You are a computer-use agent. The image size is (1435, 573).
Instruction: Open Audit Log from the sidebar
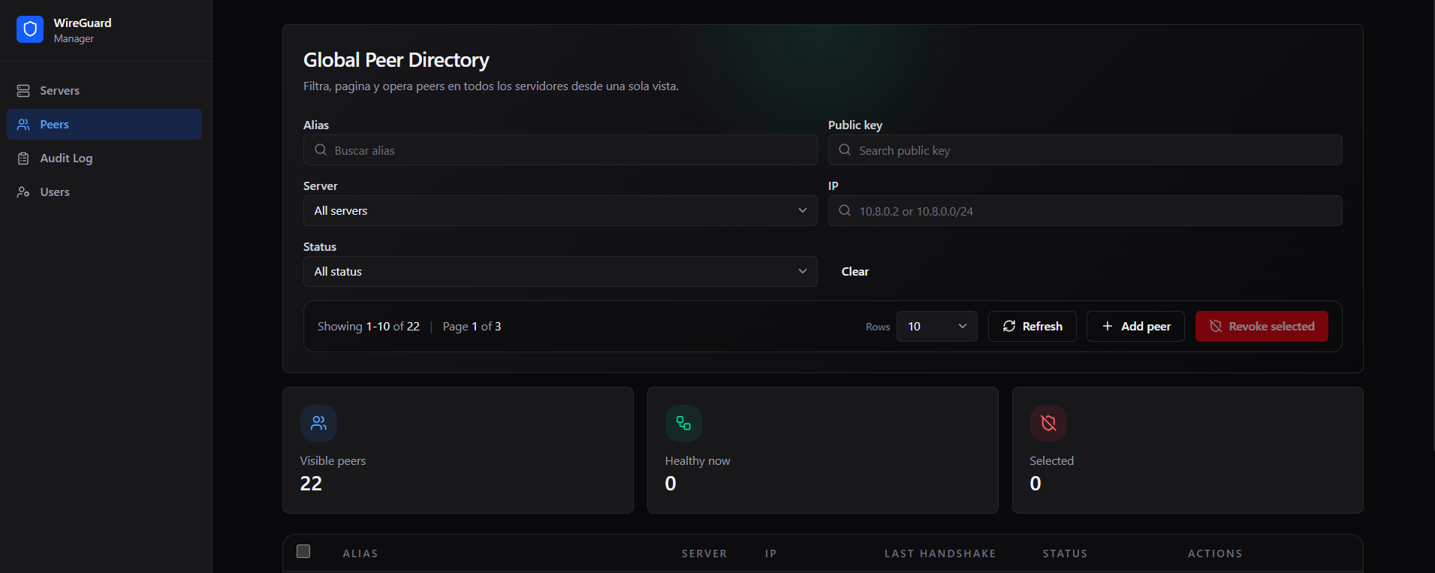pyautogui.click(x=104, y=158)
